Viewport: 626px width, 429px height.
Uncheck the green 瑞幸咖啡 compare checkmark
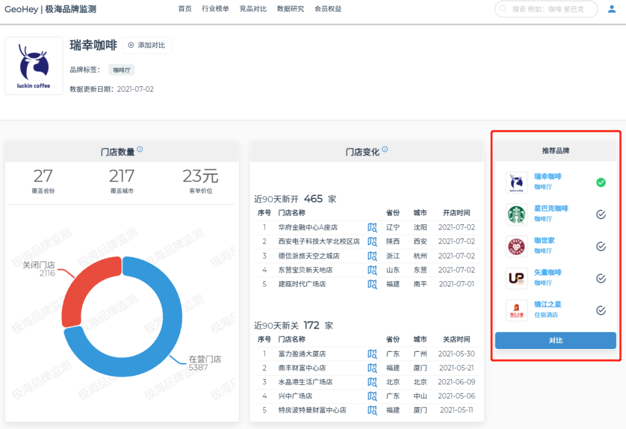601,183
